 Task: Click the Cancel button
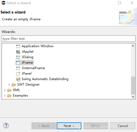(x=123, y=126)
